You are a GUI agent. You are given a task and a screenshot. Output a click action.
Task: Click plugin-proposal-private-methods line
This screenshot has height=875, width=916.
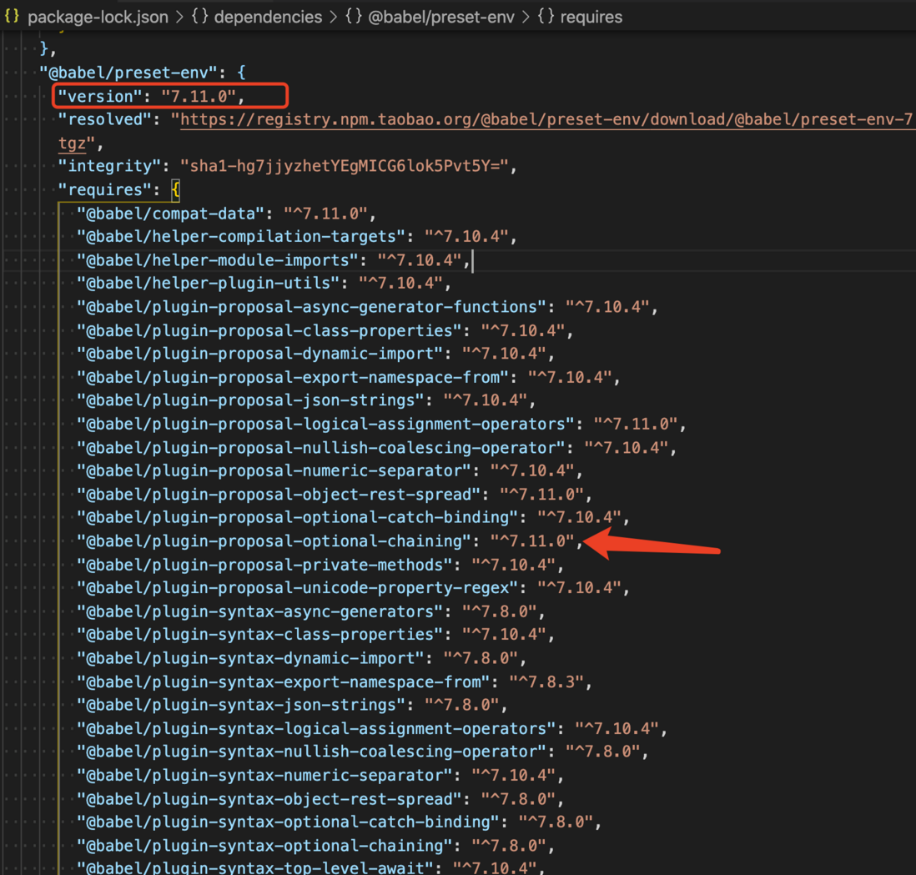[320, 565]
